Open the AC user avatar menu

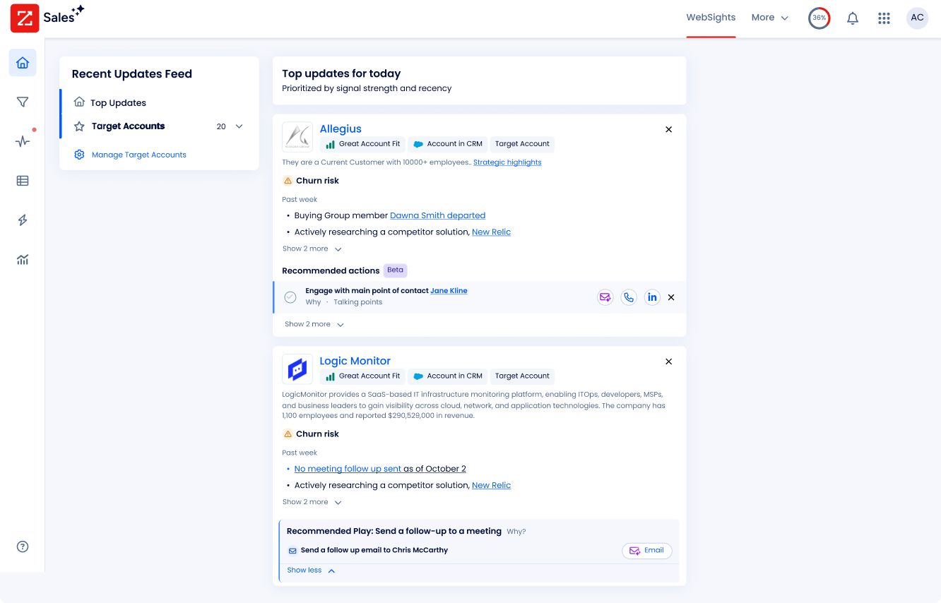tap(917, 18)
